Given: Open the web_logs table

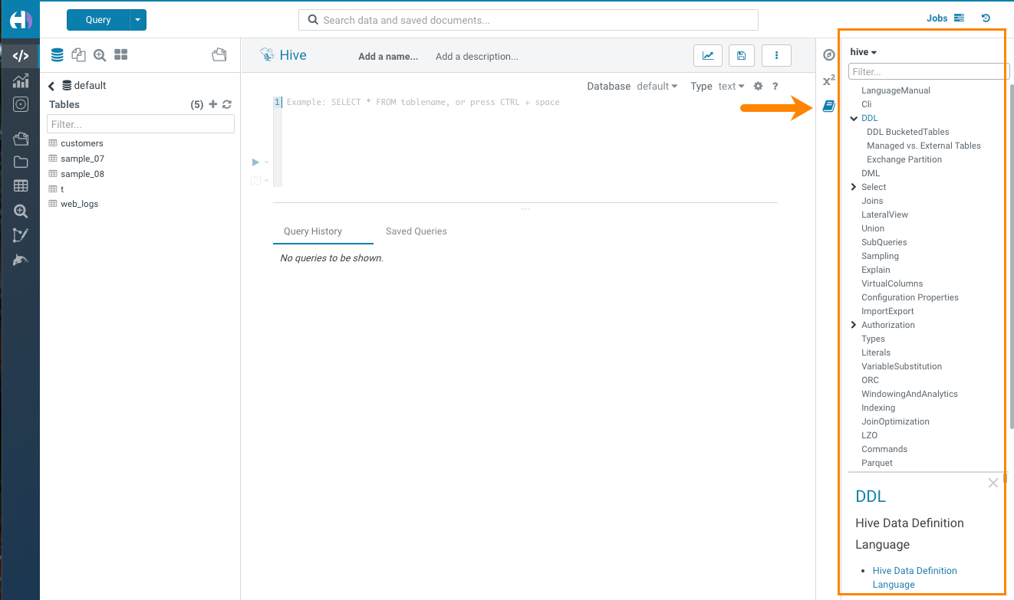Looking at the screenshot, I should (x=79, y=204).
